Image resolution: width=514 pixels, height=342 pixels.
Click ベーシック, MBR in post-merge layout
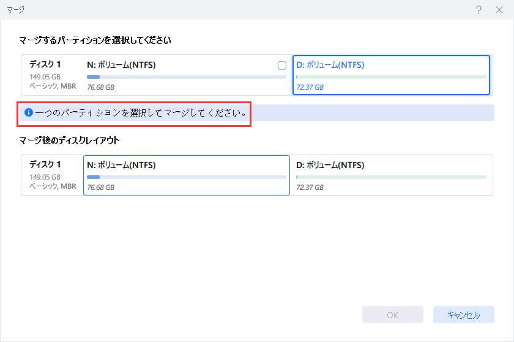[x=53, y=186]
